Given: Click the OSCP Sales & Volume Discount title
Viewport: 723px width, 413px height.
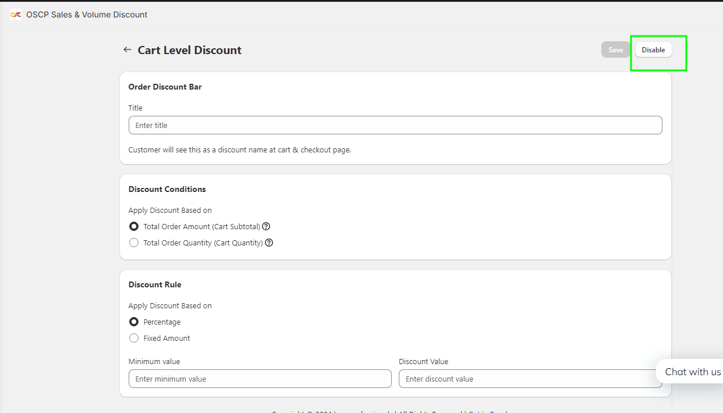Looking at the screenshot, I should [x=87, y=15].
